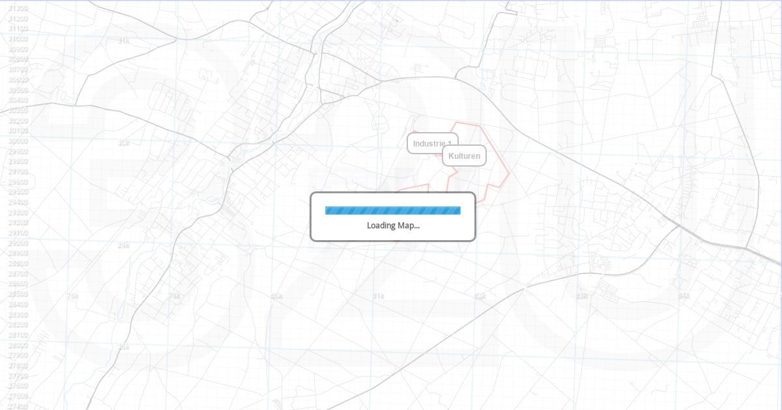Click the Loading Map... text
Viewport: 782px width, 410px height.
[x=393, y=225]
